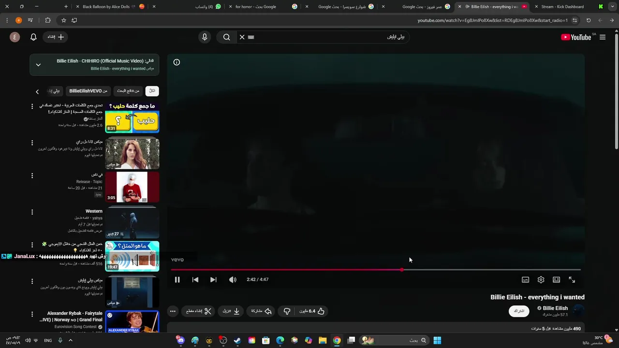Subscribe to Billie Eilish channel
Screen dimensions: 619x348
[x=519, y=311]
